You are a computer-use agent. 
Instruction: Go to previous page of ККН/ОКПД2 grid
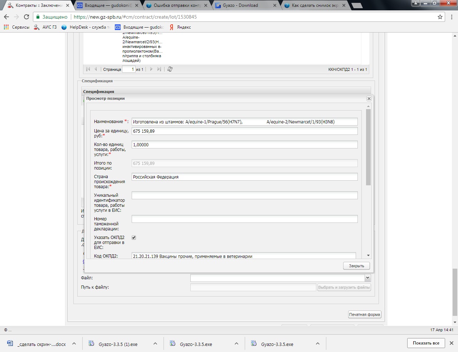tap(96, 69)
